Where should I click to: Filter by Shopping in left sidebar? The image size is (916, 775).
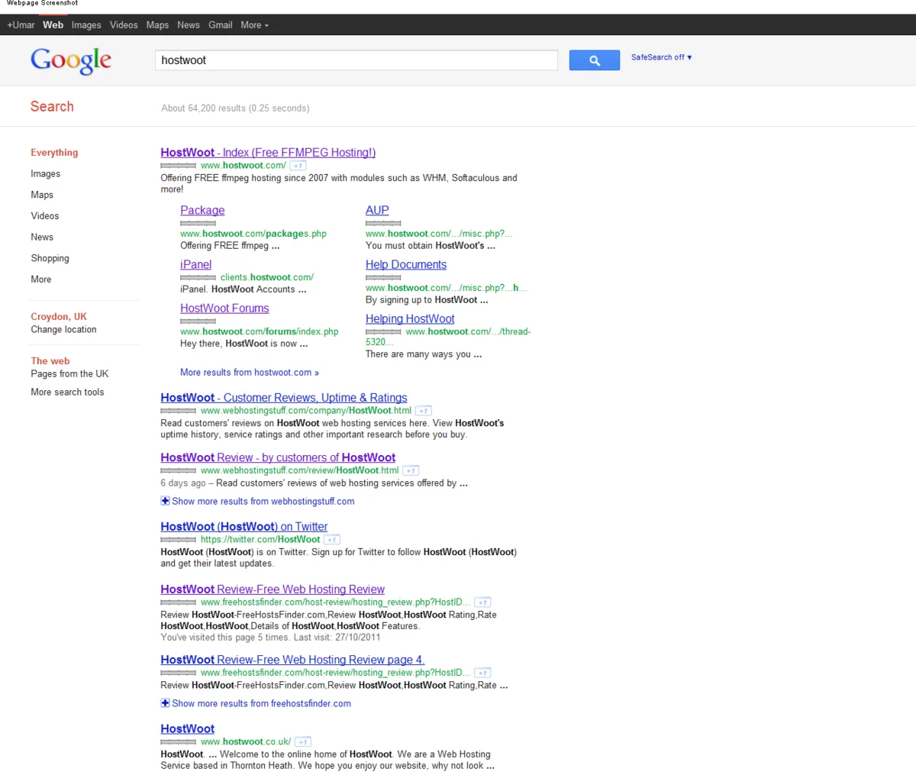click(x=50, y=259)
